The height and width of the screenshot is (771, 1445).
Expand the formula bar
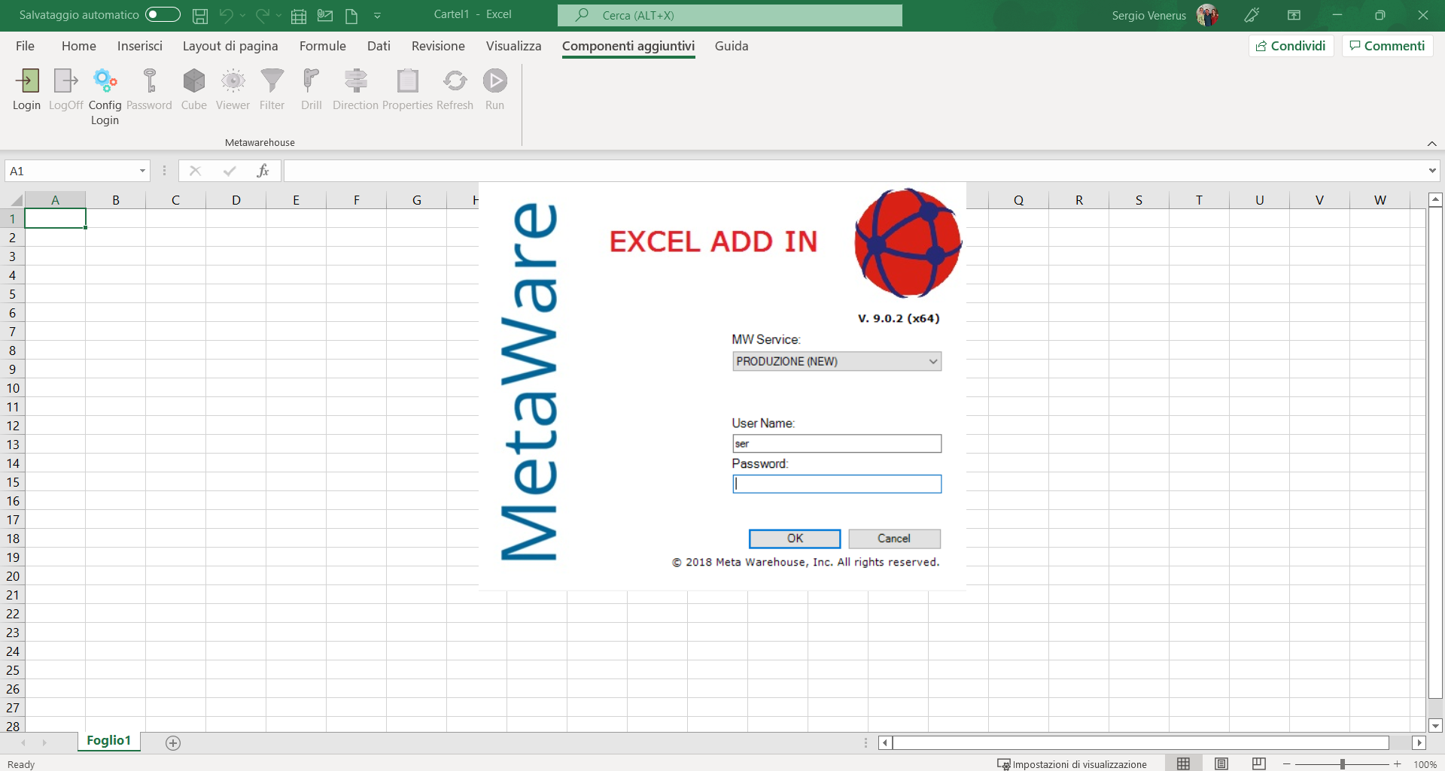coord(1431,171)
